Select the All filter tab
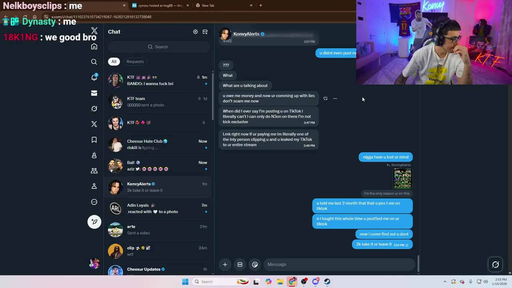 coord(114,62)
